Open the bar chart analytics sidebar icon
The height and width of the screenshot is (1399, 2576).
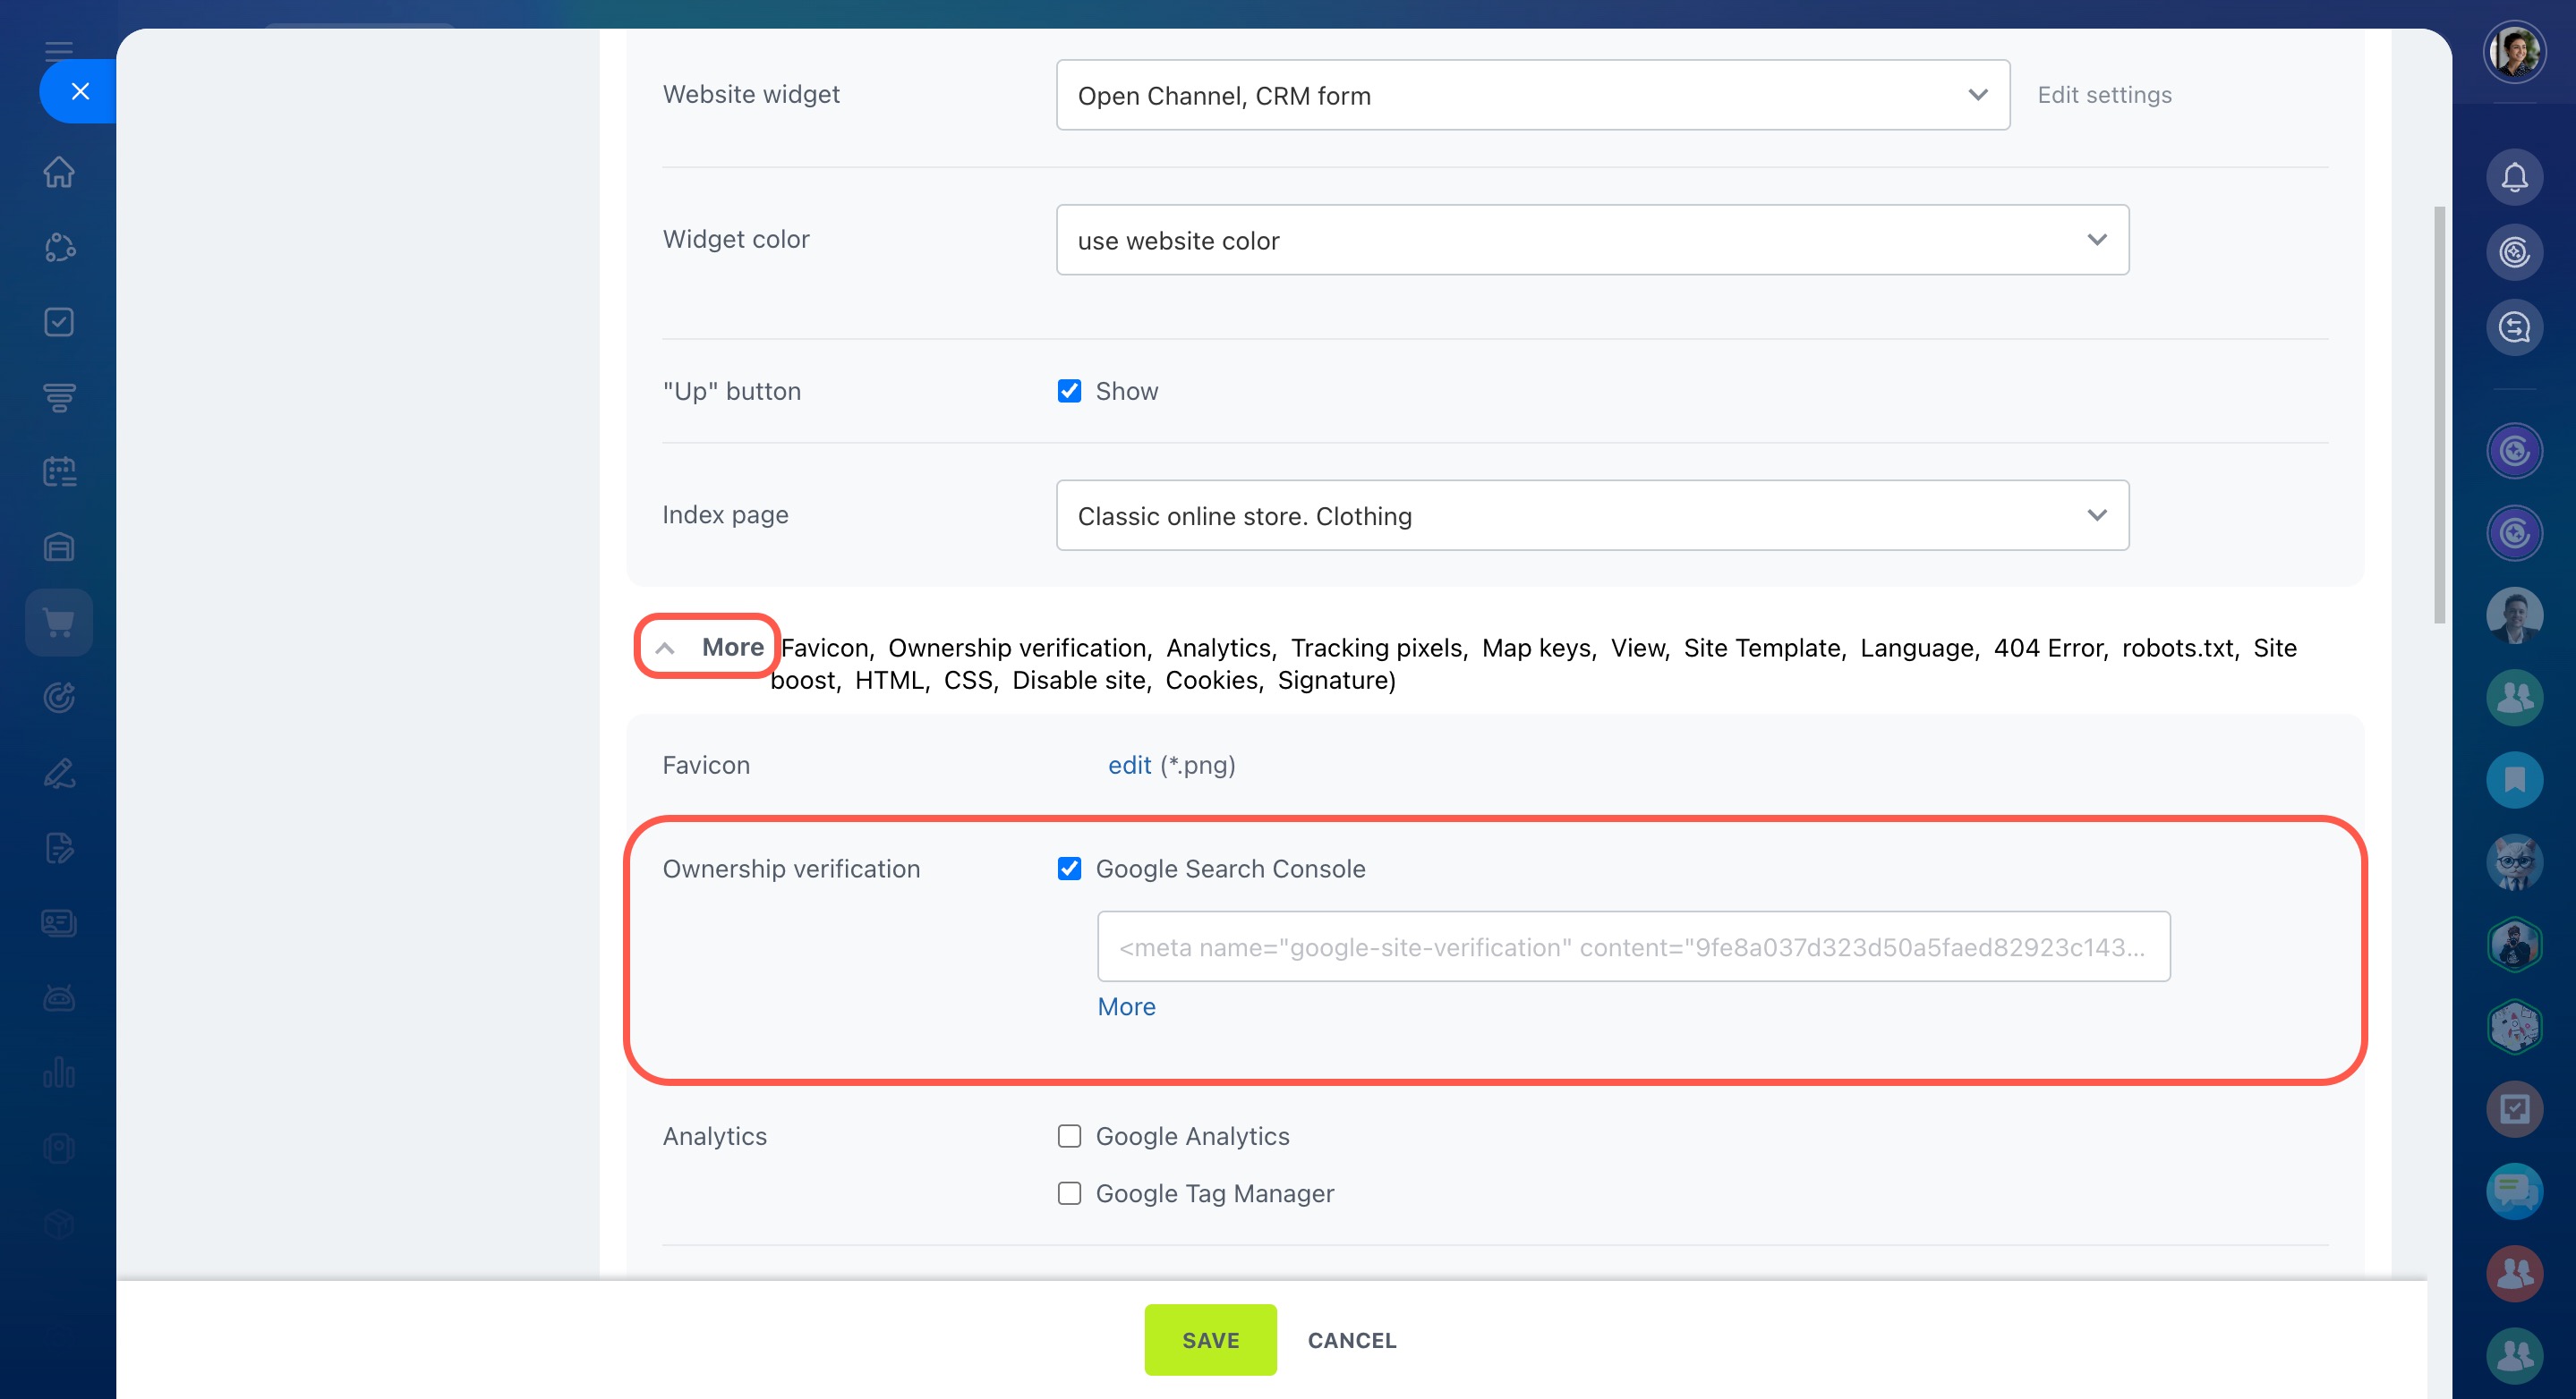(59, 1073)
